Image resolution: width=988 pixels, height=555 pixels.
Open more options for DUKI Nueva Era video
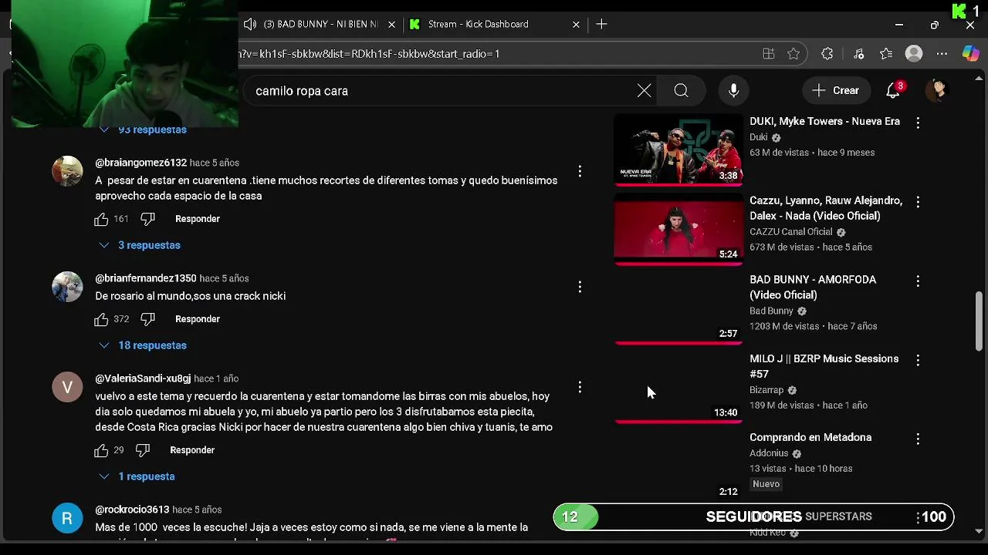[x=918, y=123]
